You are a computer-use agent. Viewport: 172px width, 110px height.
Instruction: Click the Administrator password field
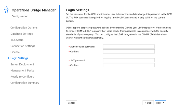(129, 46)
